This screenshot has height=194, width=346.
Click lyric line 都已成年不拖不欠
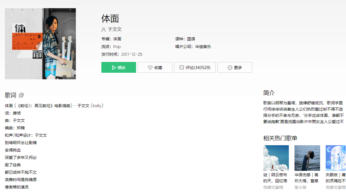tap(21, 172)
